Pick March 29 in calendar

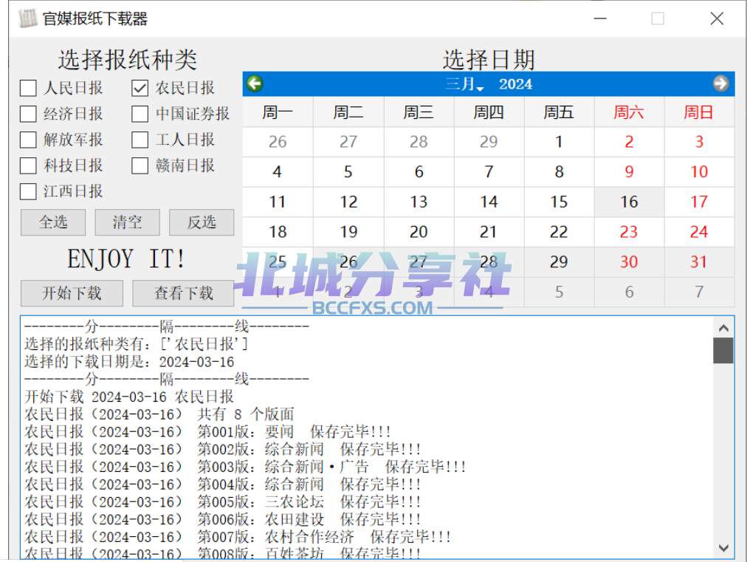pyautogui.click(x=559, y=261)
